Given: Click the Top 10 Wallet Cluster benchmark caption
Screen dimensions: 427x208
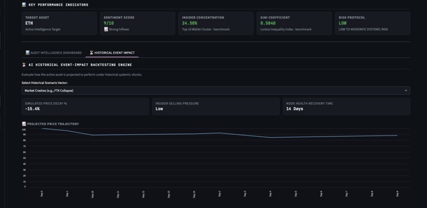Looking at the screenshot, I should click(x=206, y=29).
